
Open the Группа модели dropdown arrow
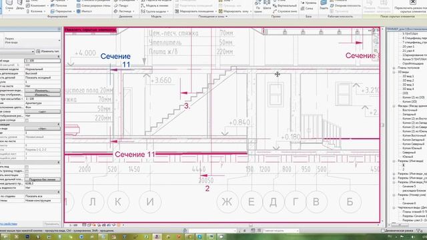coord(168,11)
